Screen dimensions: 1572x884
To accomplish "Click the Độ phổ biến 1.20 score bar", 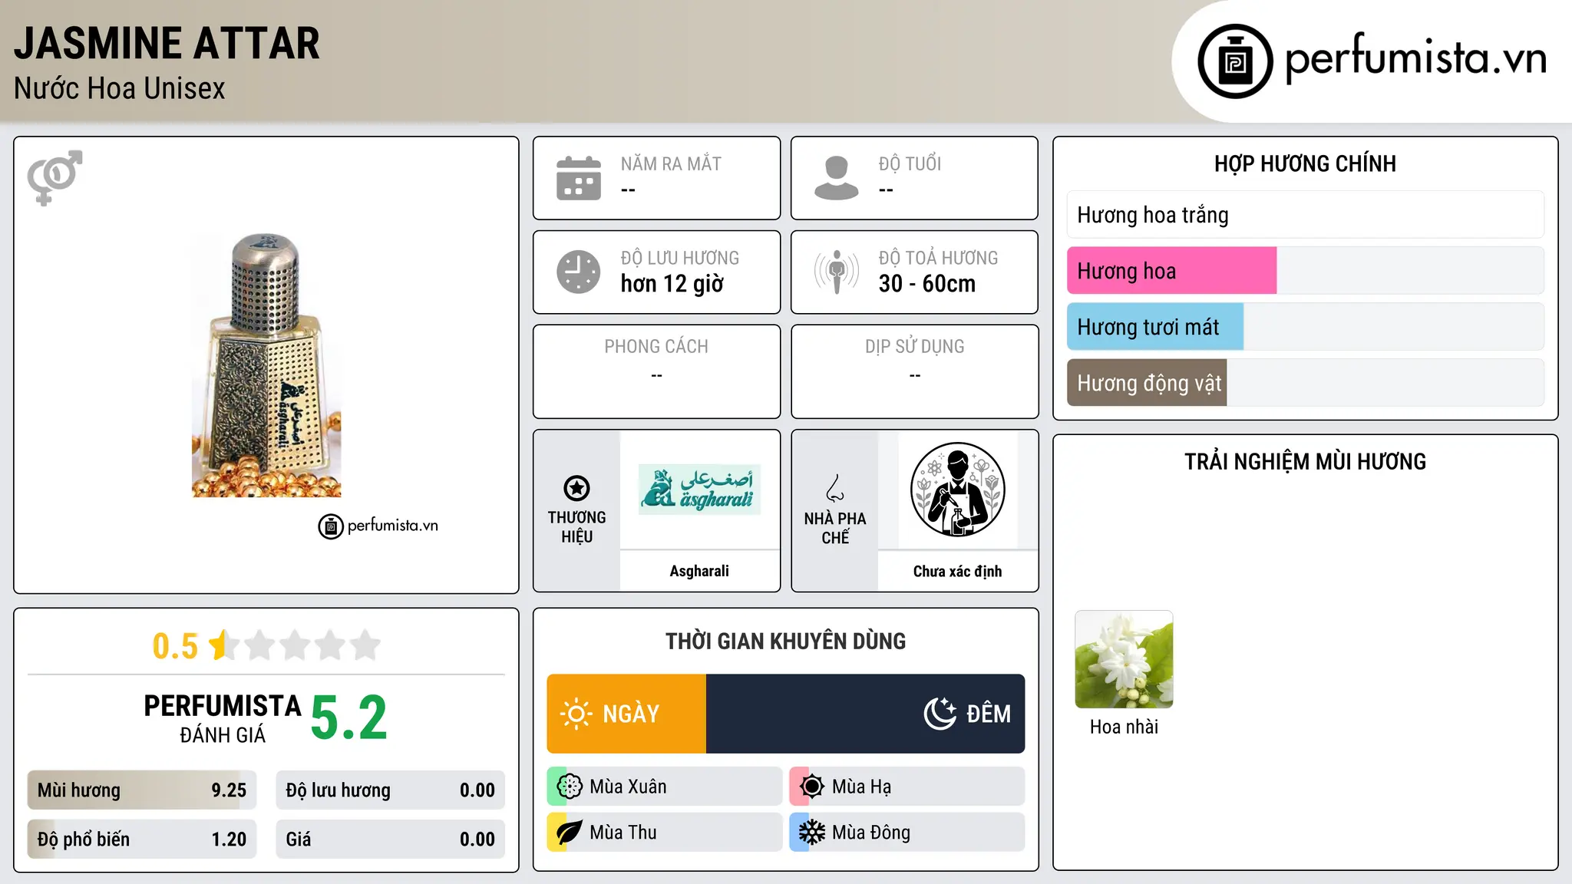I will click(142, 839).
